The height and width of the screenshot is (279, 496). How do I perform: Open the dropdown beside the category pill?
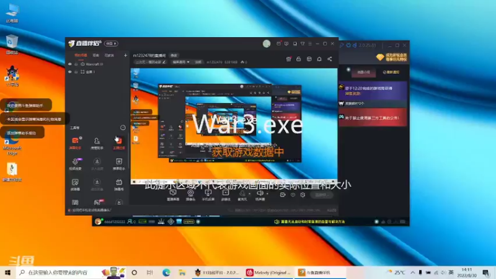coord(180,63)
